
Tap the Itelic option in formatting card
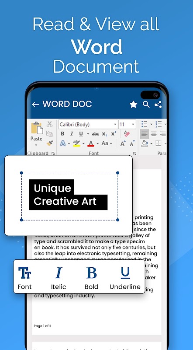59,278
